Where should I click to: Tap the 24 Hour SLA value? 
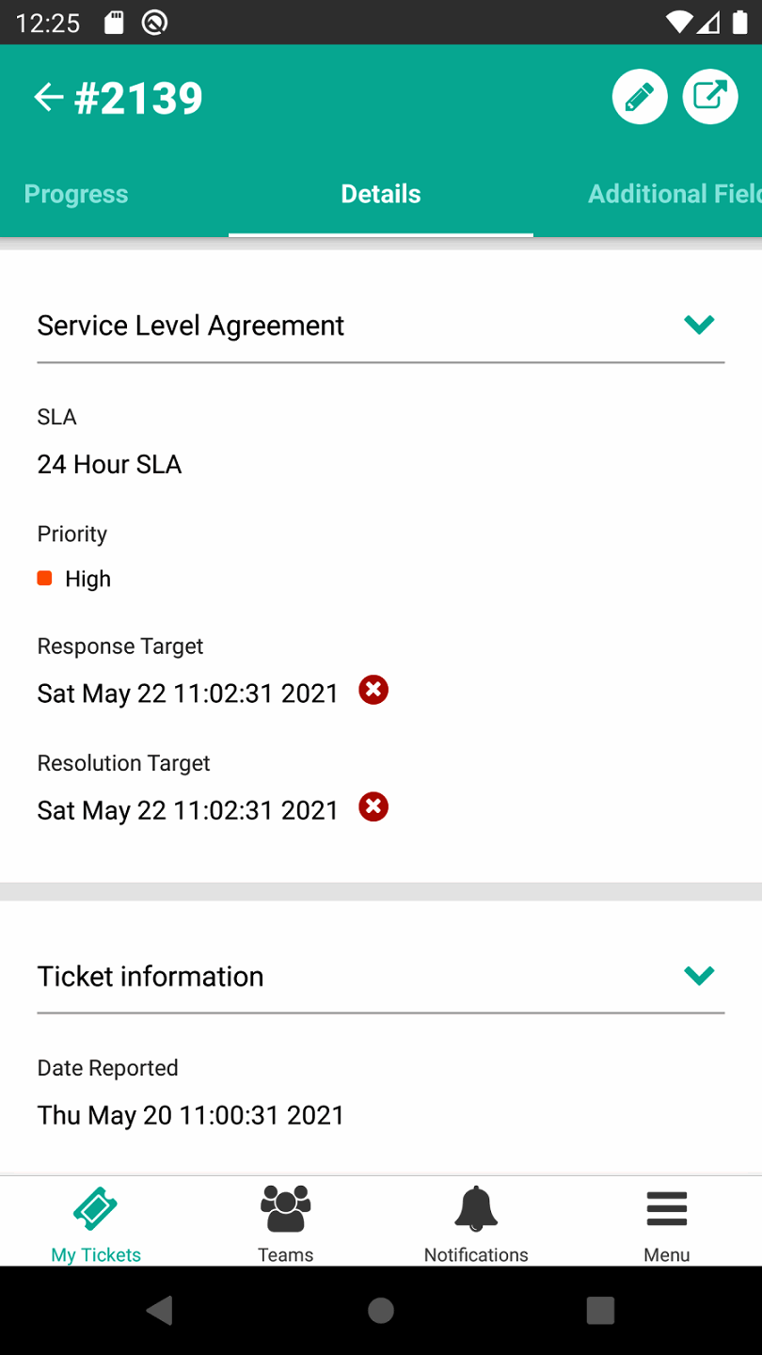(109, 464)
